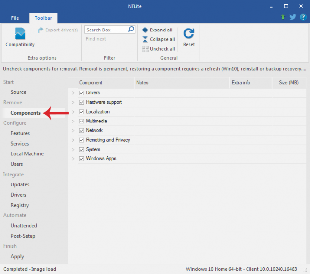Select Components in the sidebar
Screen dimensions: 310x274
tap(26, 113)
